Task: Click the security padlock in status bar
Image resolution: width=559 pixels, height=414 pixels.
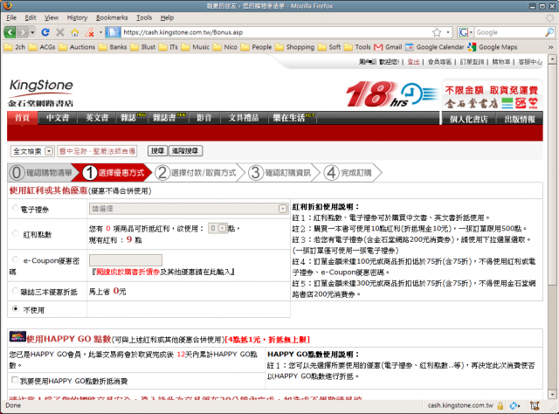Action: click(x=500, y=406)
